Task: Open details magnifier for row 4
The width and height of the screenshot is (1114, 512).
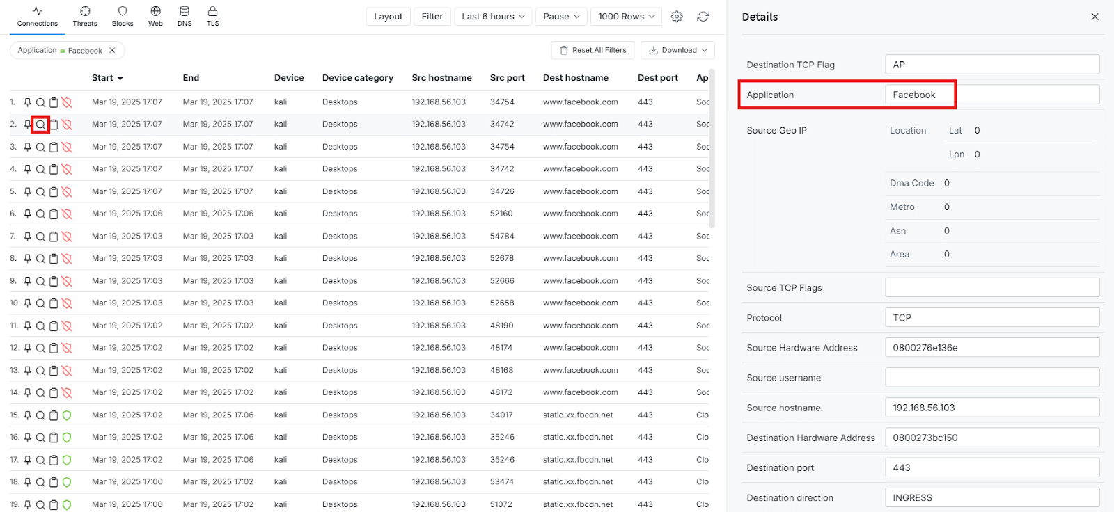Action: [40, 169]
